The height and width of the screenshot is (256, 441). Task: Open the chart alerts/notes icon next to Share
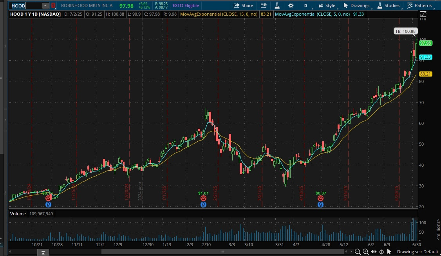[264, 5]
